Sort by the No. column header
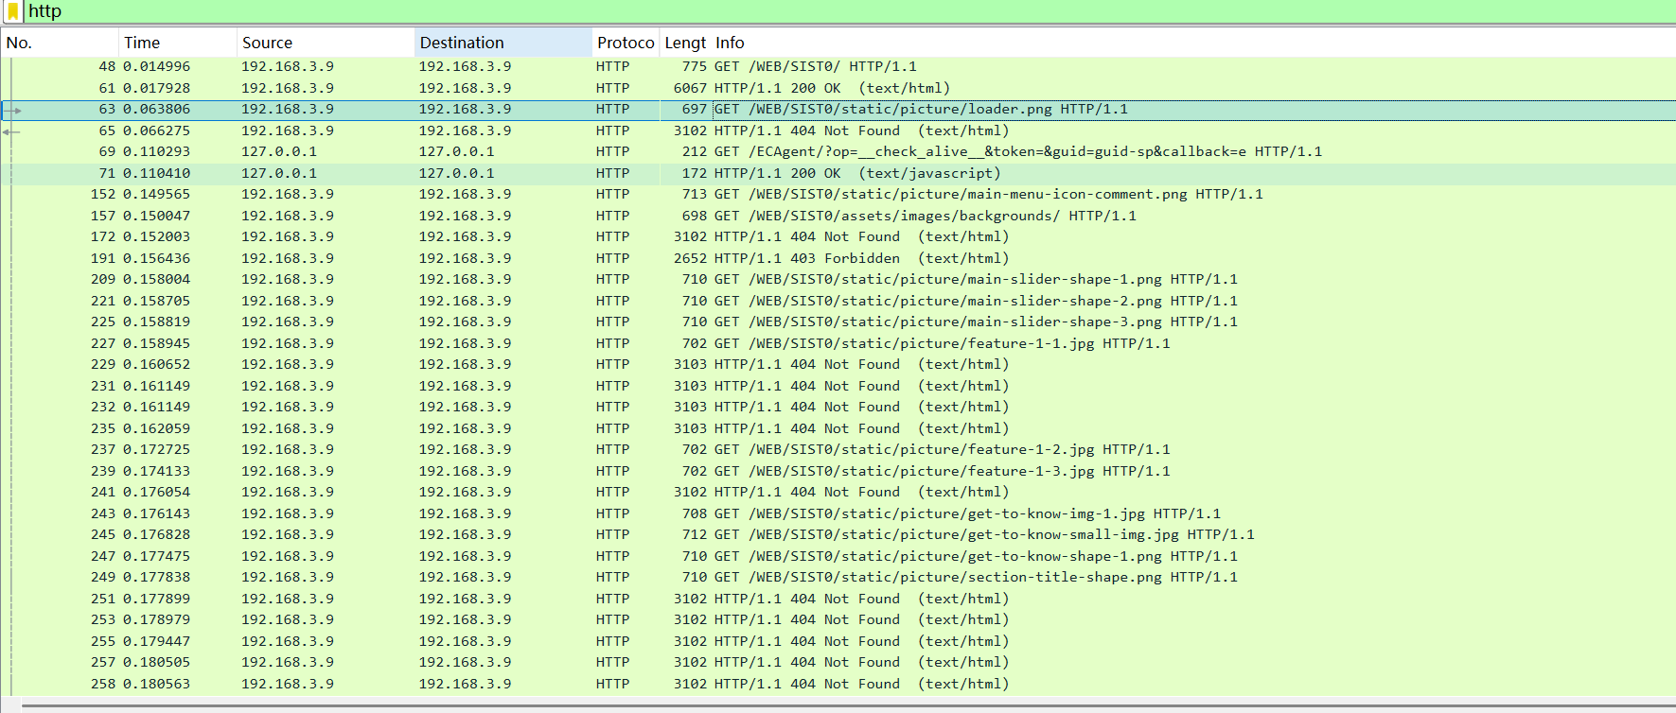 point(60,43)
